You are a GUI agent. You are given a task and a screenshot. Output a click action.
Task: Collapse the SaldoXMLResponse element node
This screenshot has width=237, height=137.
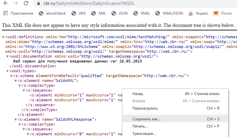[16, 119]
